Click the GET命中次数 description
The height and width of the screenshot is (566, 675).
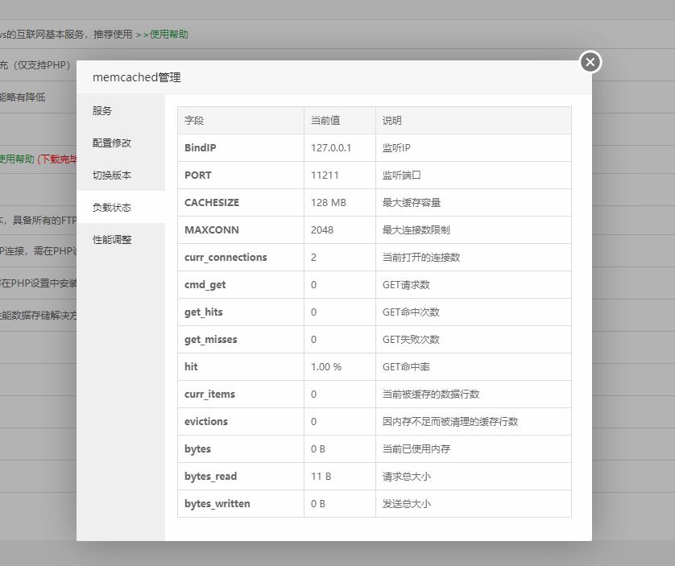411,312
